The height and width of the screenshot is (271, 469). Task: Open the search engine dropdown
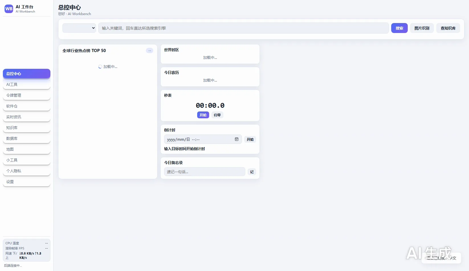pyautogui.click(x=79, y=28)
